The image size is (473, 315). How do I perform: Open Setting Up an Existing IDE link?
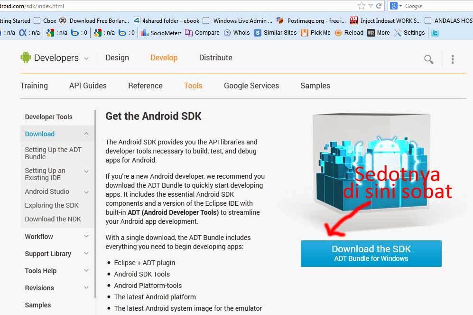click(x=45, y=174)
